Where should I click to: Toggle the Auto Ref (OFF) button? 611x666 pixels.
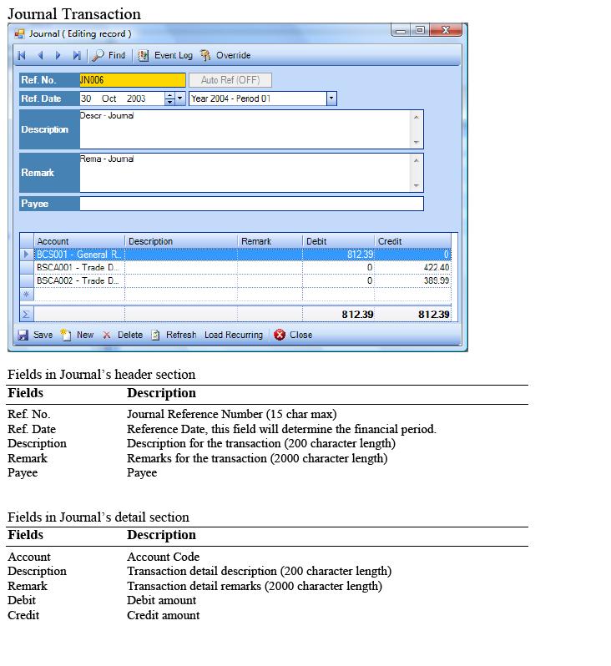tap(230, 80)
